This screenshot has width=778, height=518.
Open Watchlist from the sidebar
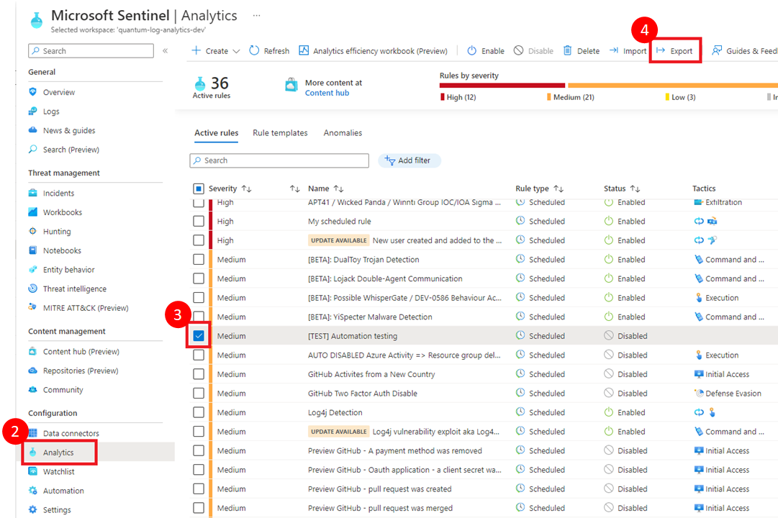coord(58,471)
